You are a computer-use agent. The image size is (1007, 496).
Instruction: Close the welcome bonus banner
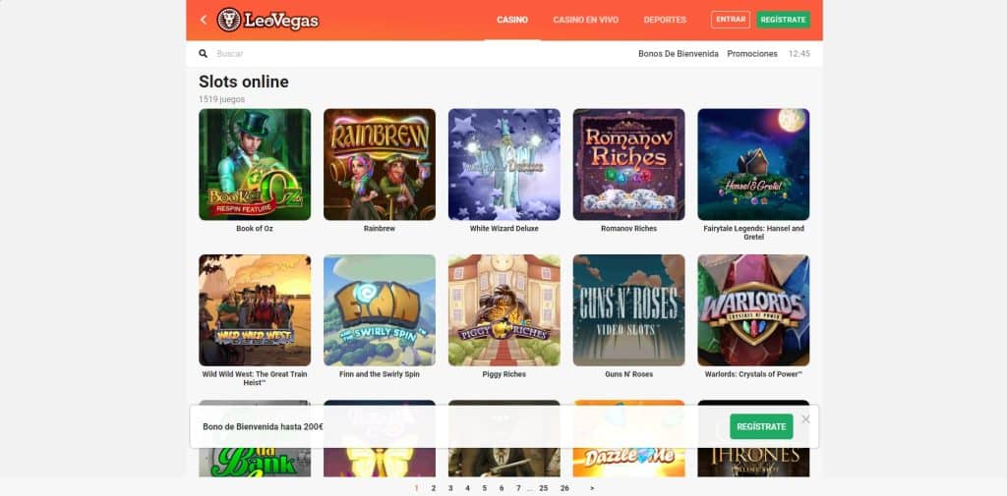click(806, 419)
